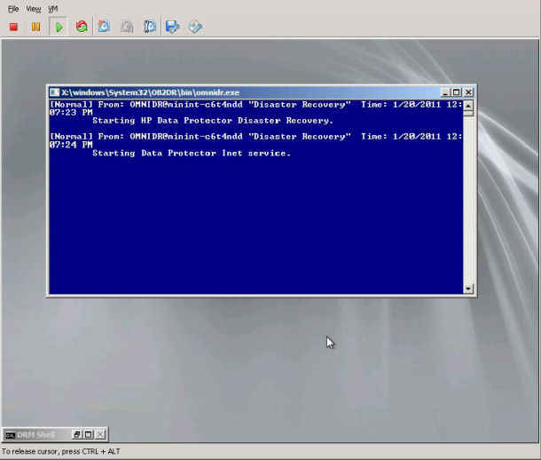
Task: Open the View menu
Action: 33,9
